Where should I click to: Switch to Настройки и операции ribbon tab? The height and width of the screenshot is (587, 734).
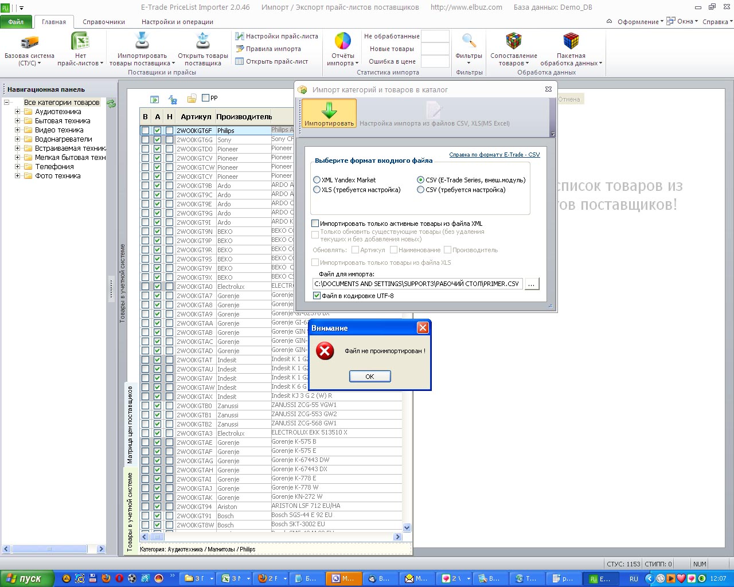click(x=177, y=22)
